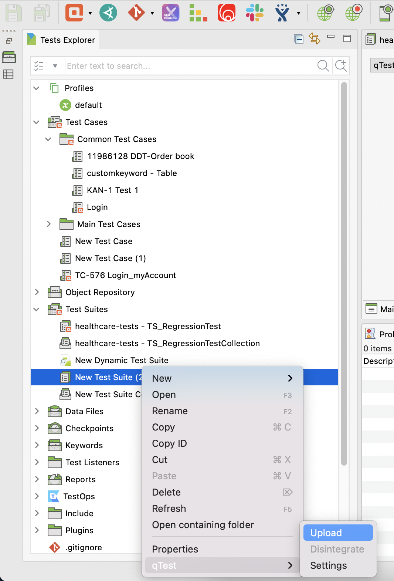Click Collapse All in Tests Explorer
394x581 pixels.
click(298, 39)
